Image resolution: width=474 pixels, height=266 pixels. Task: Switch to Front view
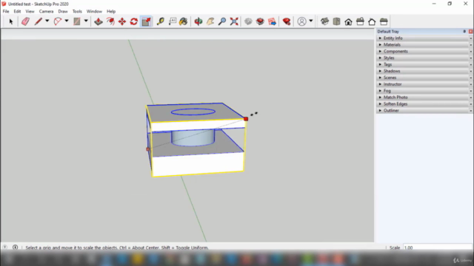point(348,21)
